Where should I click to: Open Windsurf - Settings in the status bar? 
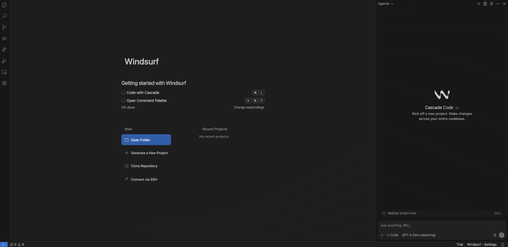coord(482,245)
